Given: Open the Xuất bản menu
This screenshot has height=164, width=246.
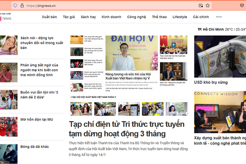Looking at the screenshot, I should point(49,17).
